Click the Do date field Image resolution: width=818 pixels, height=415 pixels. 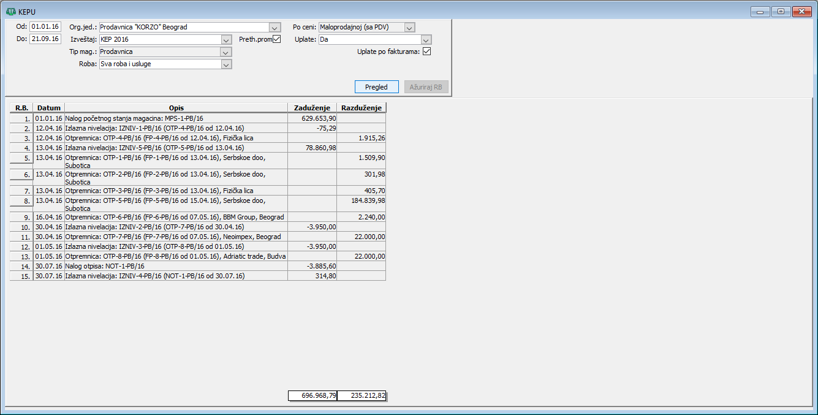click(x=45, y=39)
